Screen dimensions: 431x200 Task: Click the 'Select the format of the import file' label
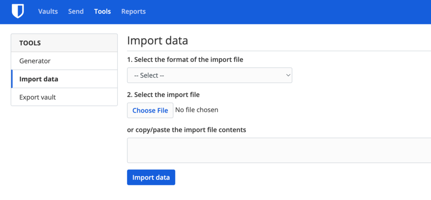point(185,59)
